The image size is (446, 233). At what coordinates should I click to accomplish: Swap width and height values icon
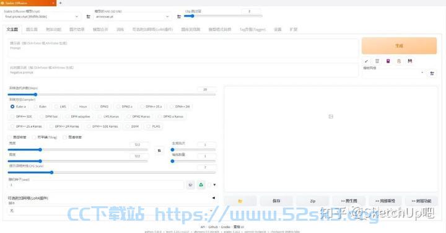(159, 151)
